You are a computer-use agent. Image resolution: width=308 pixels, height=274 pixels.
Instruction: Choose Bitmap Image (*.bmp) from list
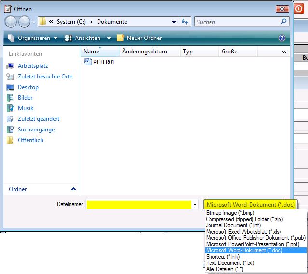(x=255, y=213)
